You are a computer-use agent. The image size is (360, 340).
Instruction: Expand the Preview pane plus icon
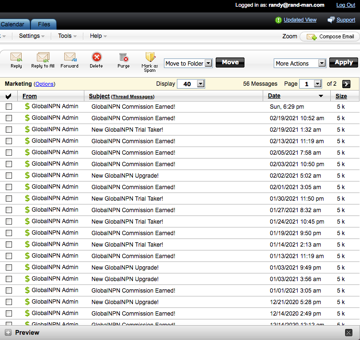[x=8, y=332]
